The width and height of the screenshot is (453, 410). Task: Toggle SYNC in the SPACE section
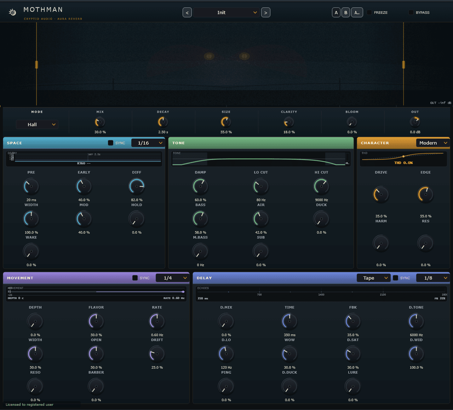[110, 143]
